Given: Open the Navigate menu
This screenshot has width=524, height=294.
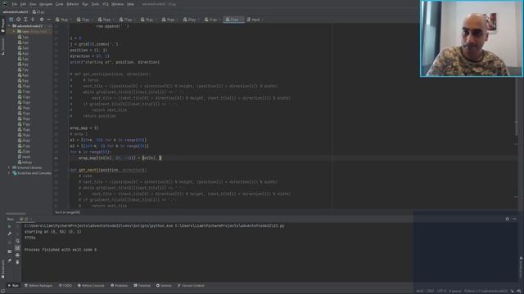Looking at the screenshot, I should click(x=46, y=4).
